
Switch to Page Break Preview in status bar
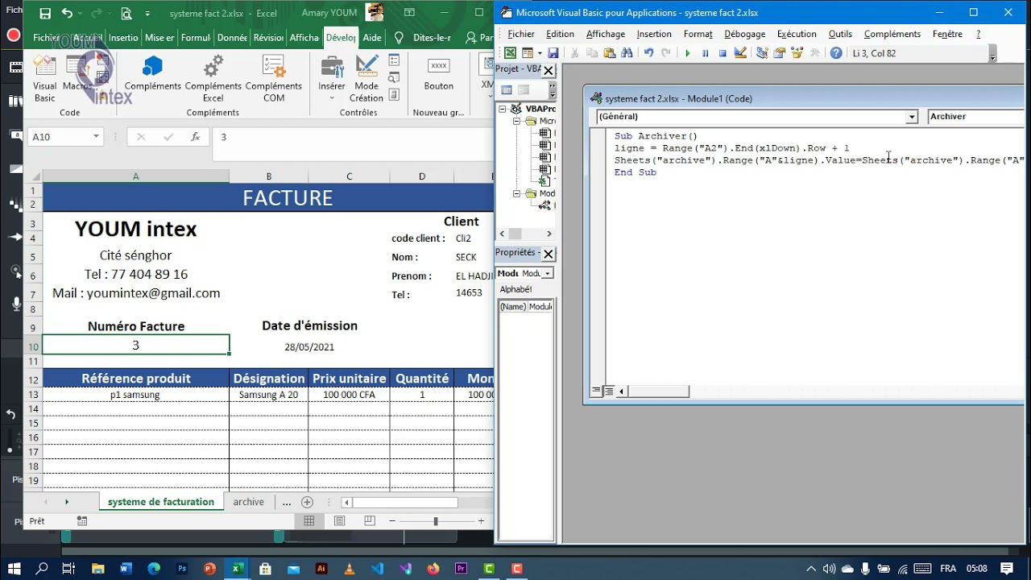(370, 521)
